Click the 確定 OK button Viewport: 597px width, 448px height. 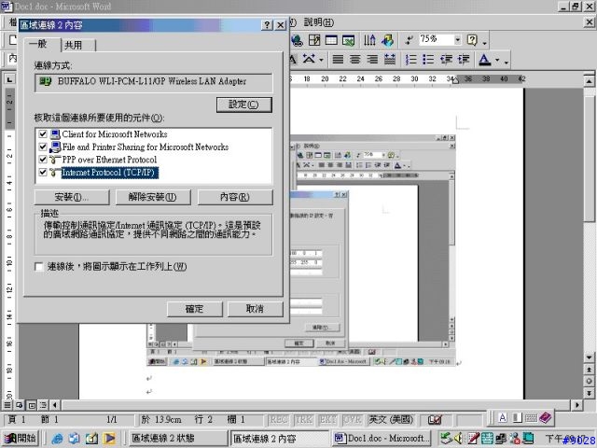click(195, 309)
